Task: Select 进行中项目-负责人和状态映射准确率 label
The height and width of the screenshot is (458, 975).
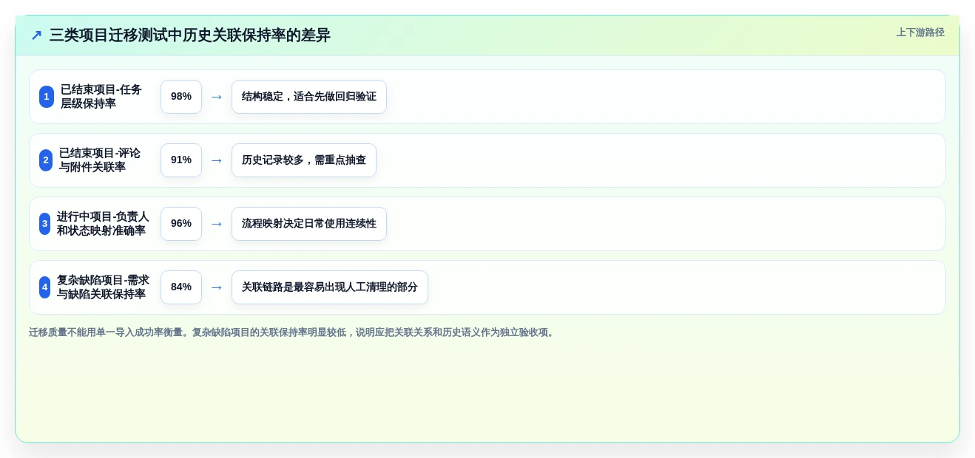Action: pyautogui.click(x=103, y=224)
